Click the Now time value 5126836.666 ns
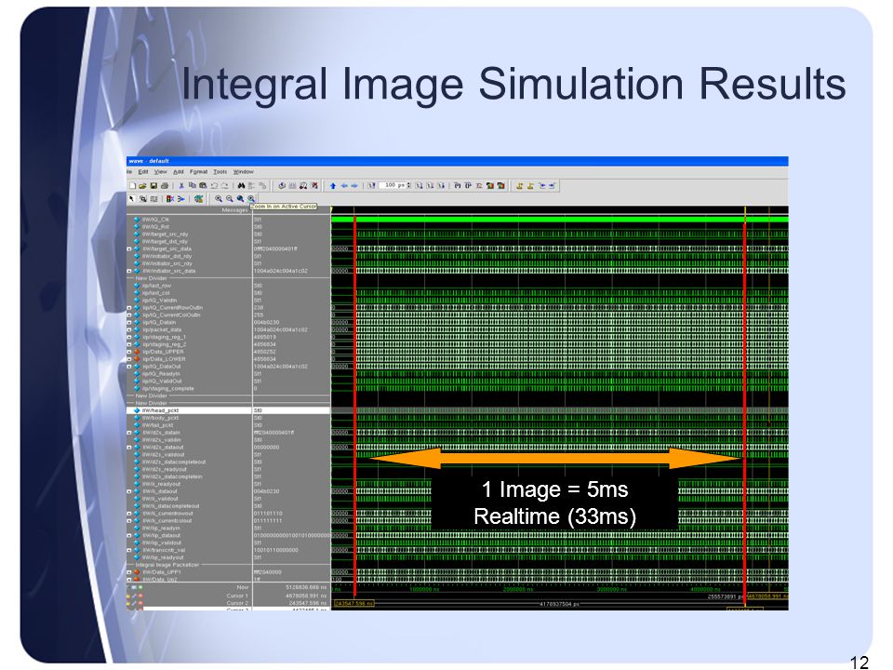The image size is (893, 670). [x=306, y=587]
